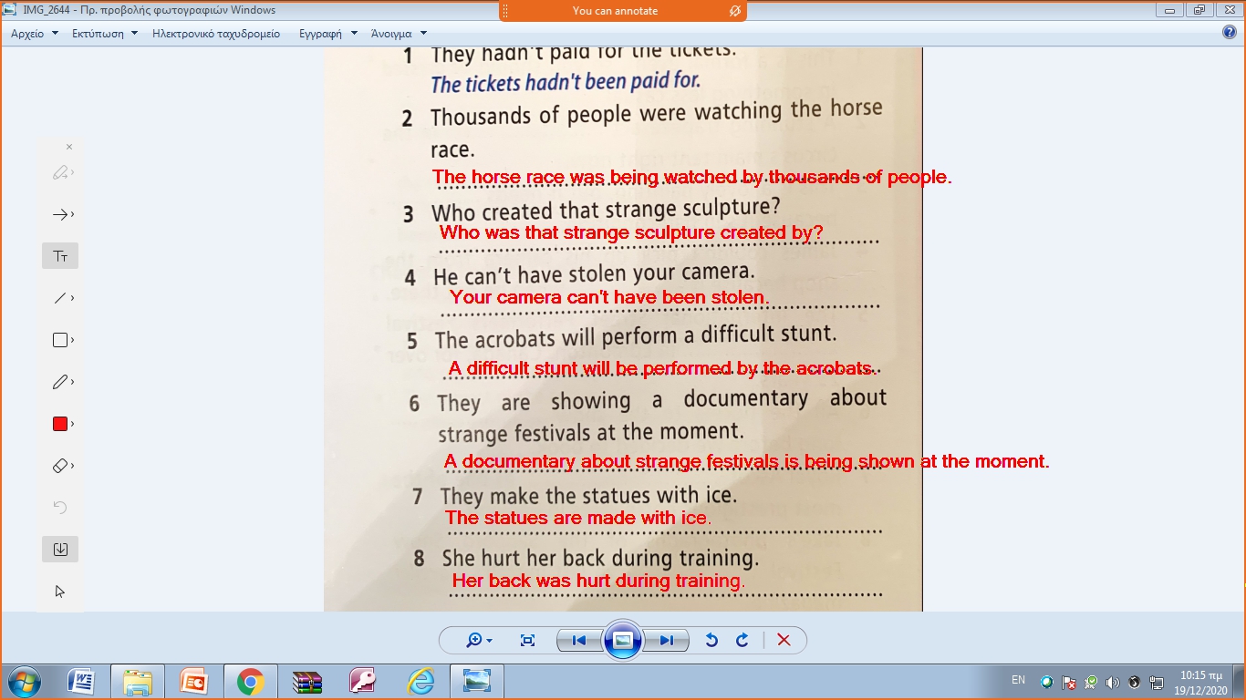Choose the rectangle shape tool

[x=60, y=340]
